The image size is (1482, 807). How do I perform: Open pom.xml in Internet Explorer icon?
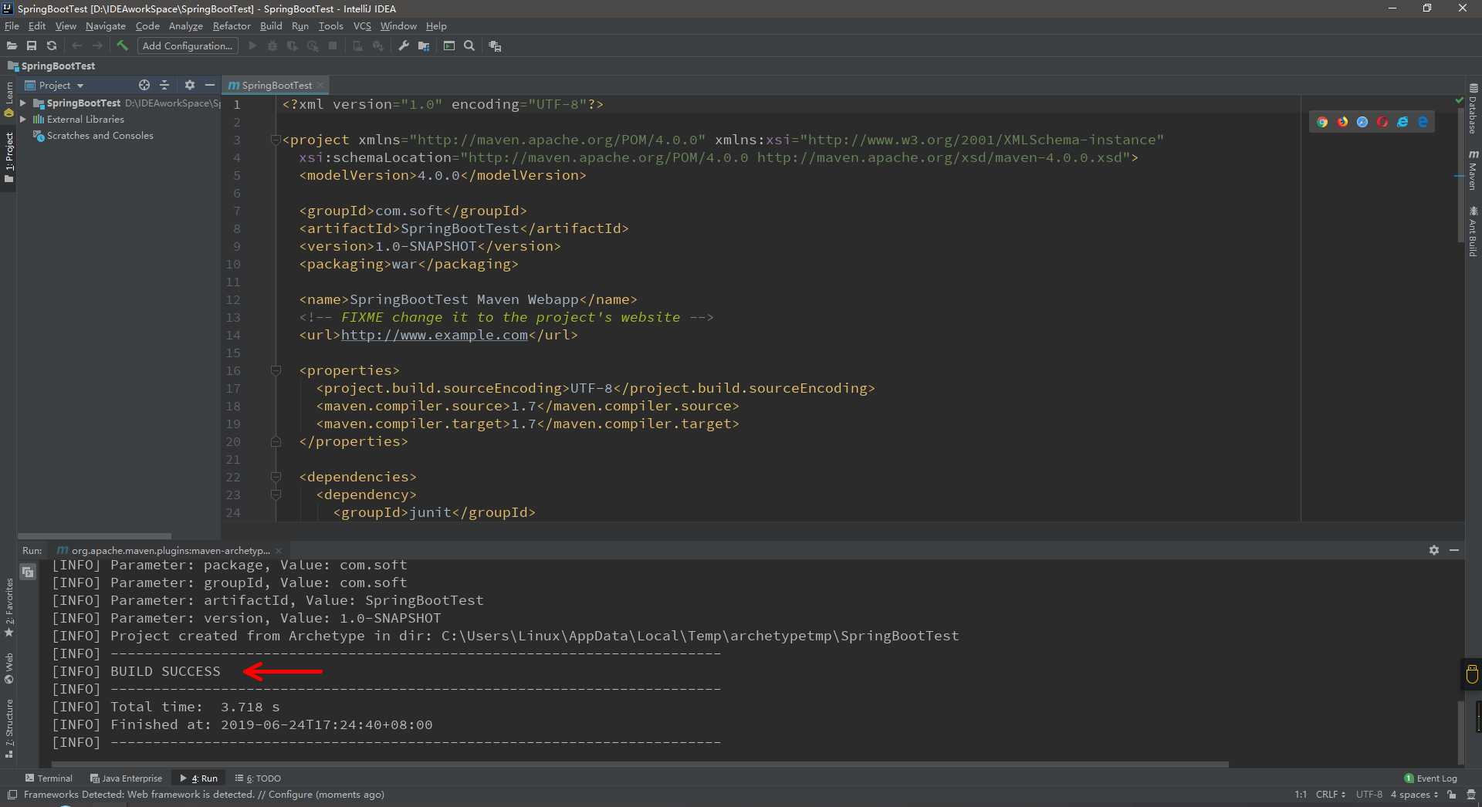pos(1402,122)
